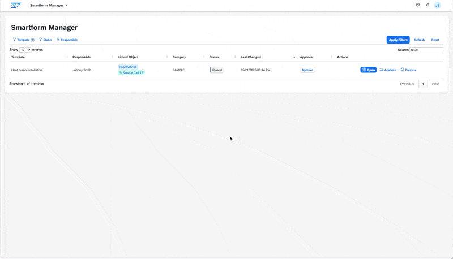The image size is (453, 259).
Task: Click the blue Open button in Actions
Action: click(x=368, y=70)
